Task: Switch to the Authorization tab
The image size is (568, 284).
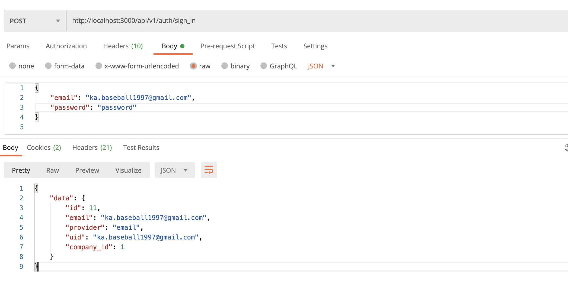Action: (66, 46)
